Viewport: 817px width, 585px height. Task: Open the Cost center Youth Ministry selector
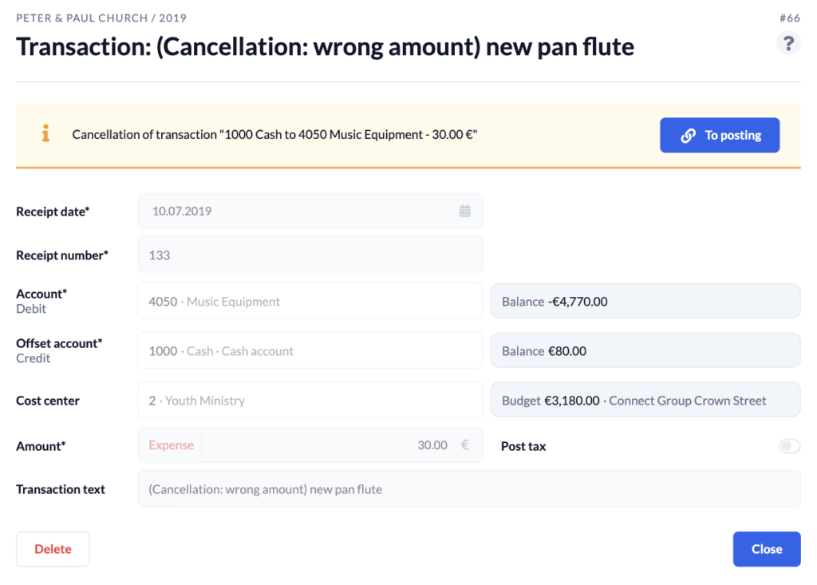[x=310, y=401]
